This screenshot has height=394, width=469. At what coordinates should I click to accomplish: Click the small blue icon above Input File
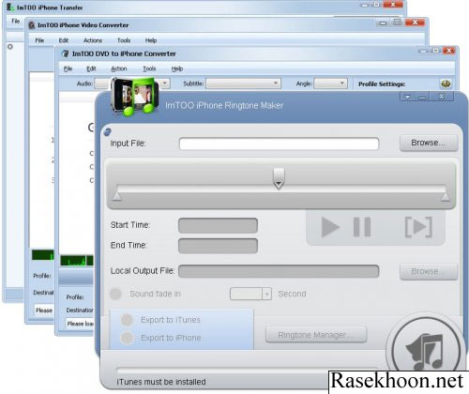pyautogui.click(x=107, y=131)
